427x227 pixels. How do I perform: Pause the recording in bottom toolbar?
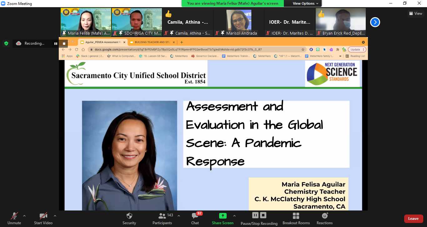point(255,215)
